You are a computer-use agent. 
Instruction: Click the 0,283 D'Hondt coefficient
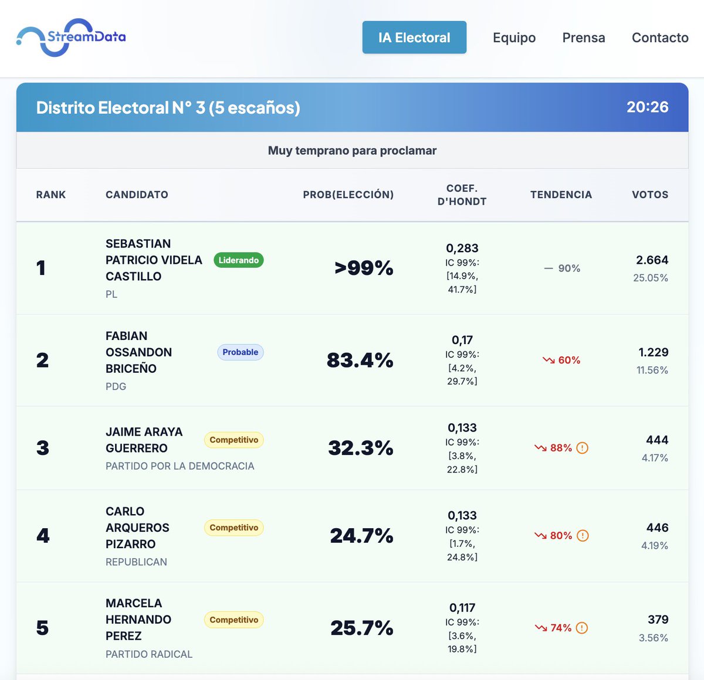click(462, 248)
